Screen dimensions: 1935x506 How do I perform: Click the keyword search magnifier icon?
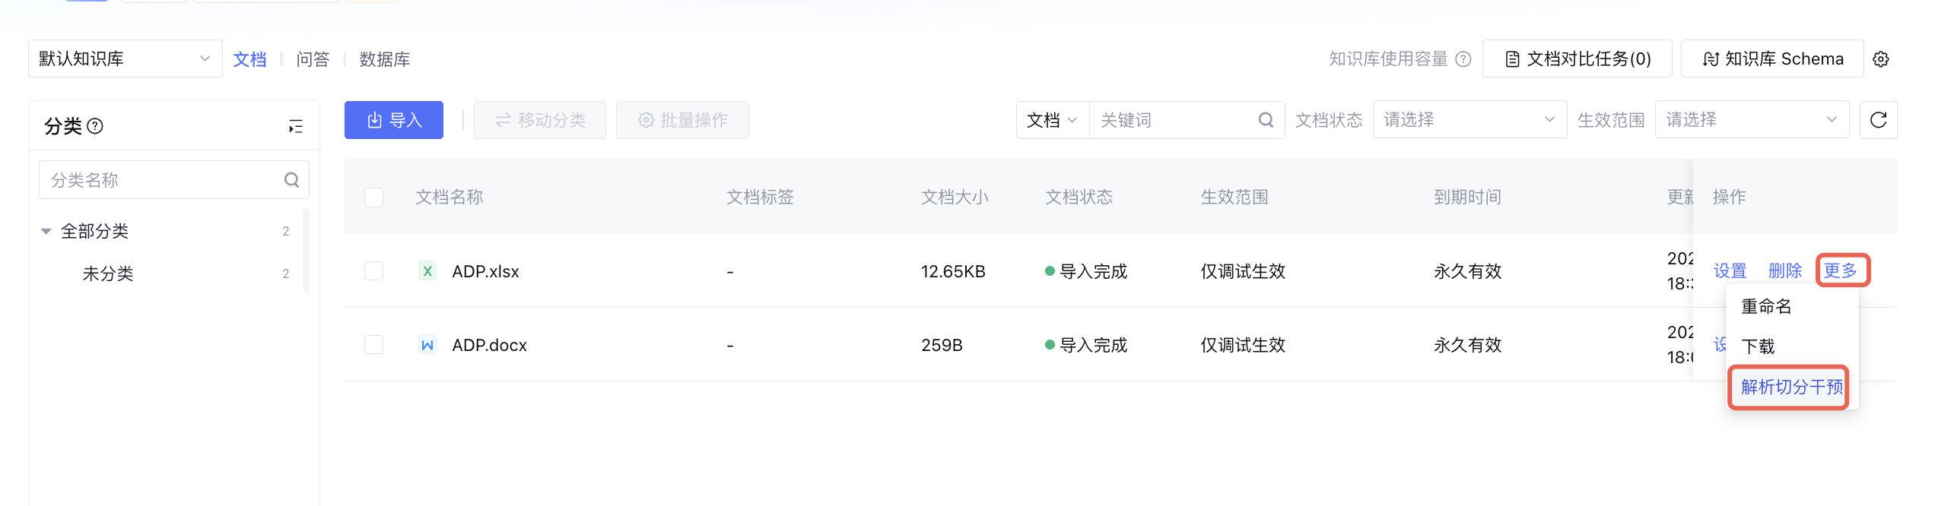pos(1266,120)
